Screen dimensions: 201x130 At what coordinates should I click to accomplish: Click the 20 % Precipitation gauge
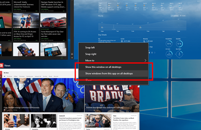[x=169, y=44]
